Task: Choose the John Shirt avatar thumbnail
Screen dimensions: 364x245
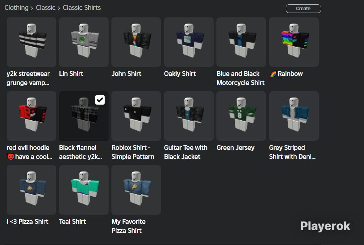Action: click(x=136, y=42)
